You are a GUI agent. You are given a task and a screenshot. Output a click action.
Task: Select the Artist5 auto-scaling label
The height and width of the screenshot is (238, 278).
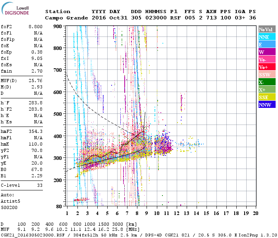(10, 202)
